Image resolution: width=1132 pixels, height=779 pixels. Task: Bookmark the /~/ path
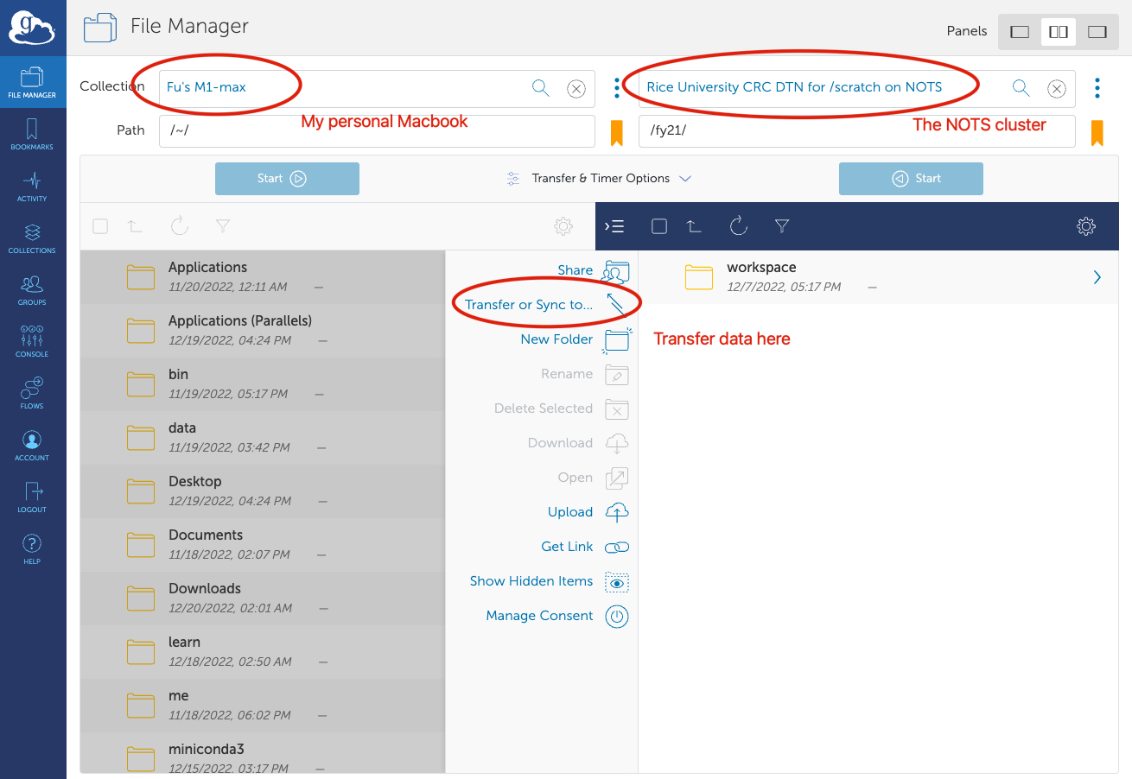(617, 133)
